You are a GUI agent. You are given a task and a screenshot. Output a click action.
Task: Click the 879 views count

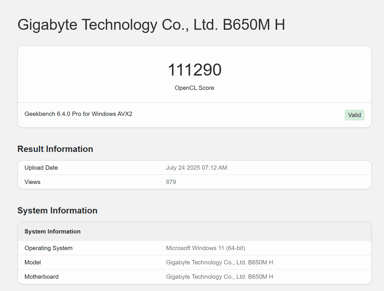(x=171, y=182)
